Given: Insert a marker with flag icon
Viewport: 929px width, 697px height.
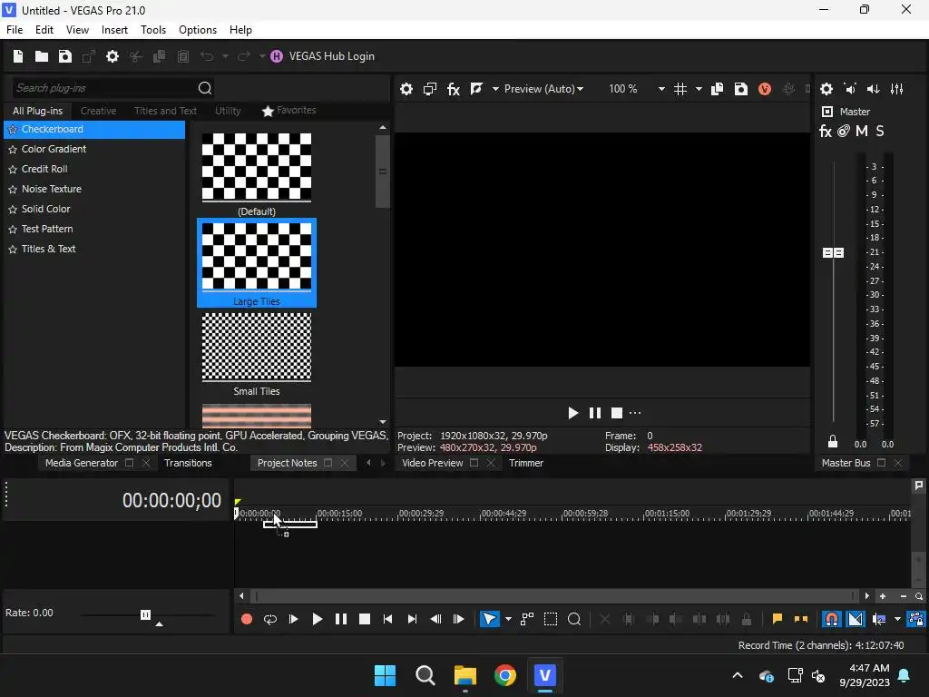Looking at the screenshot, I should click(x=777, y=619).
